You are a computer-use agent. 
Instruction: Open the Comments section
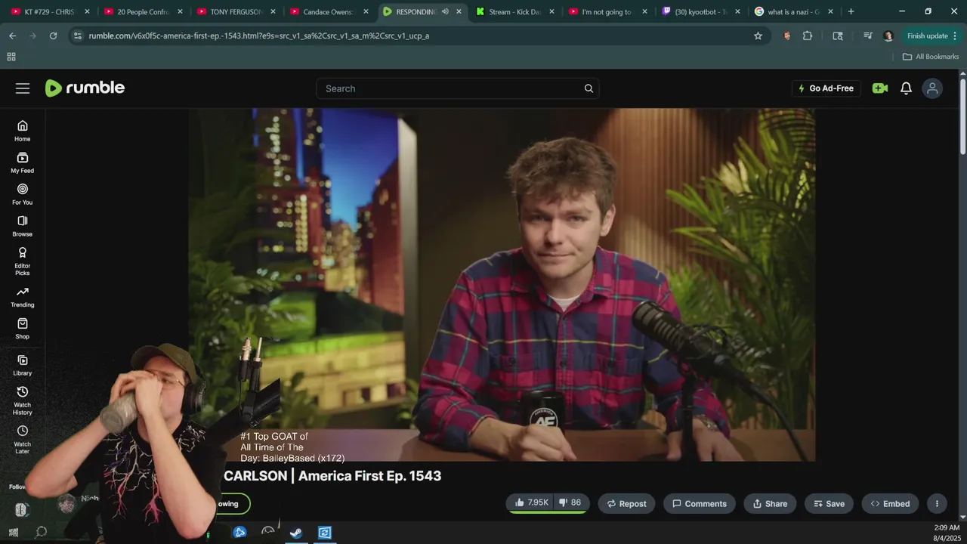(x=700, y=504)
